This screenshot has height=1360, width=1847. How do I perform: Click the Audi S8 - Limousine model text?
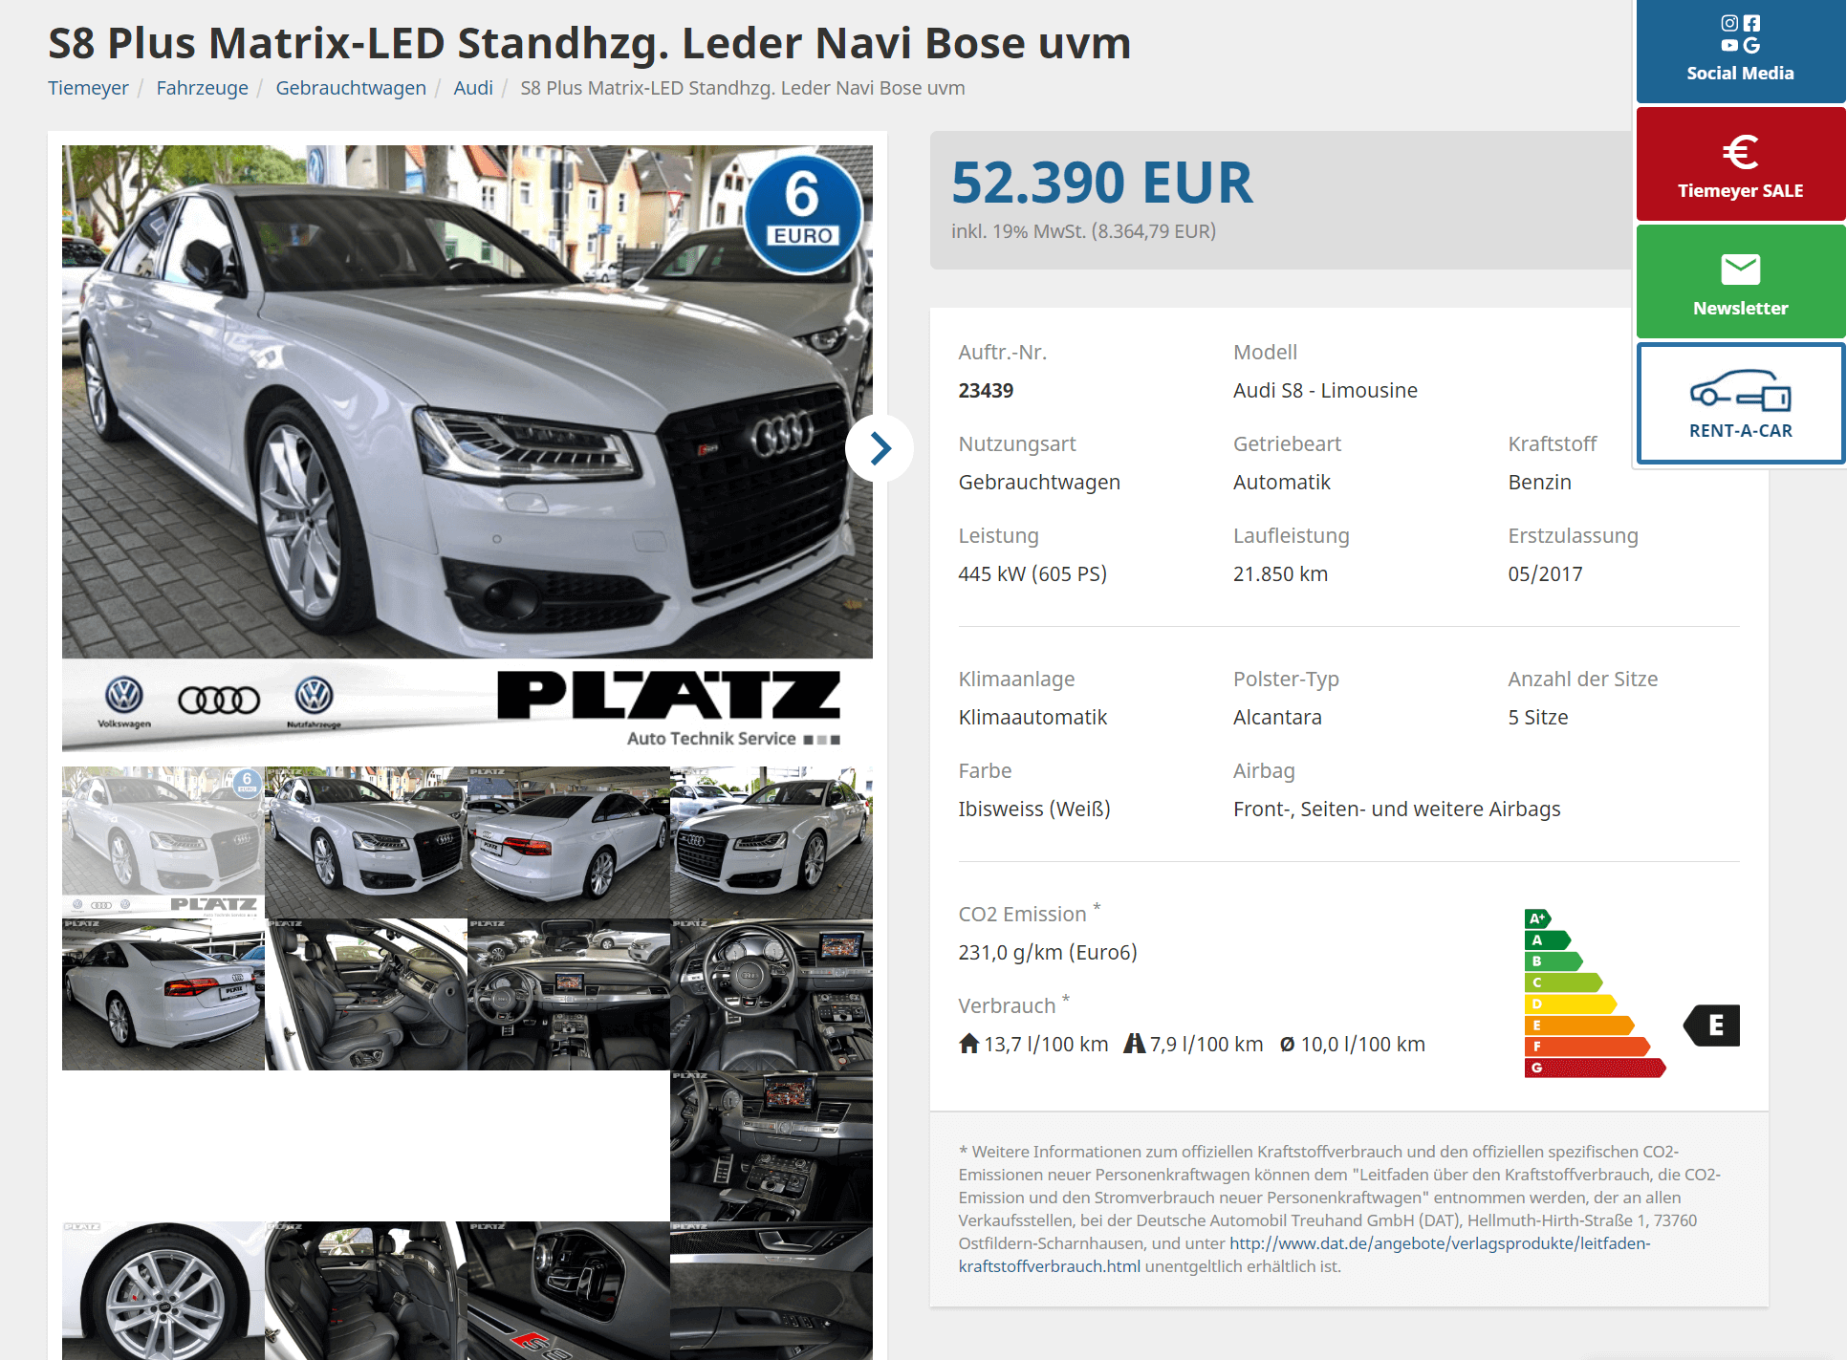[1325, 390]
